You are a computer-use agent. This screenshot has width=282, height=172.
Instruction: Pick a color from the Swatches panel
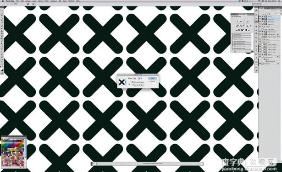click(x=12, y=152)
